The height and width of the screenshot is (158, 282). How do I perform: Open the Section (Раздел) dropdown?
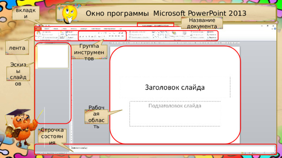(x=70, y=37)
